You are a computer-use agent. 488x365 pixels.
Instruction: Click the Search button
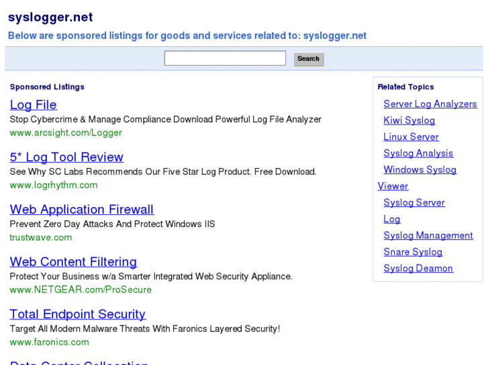[x=309, y=59]
